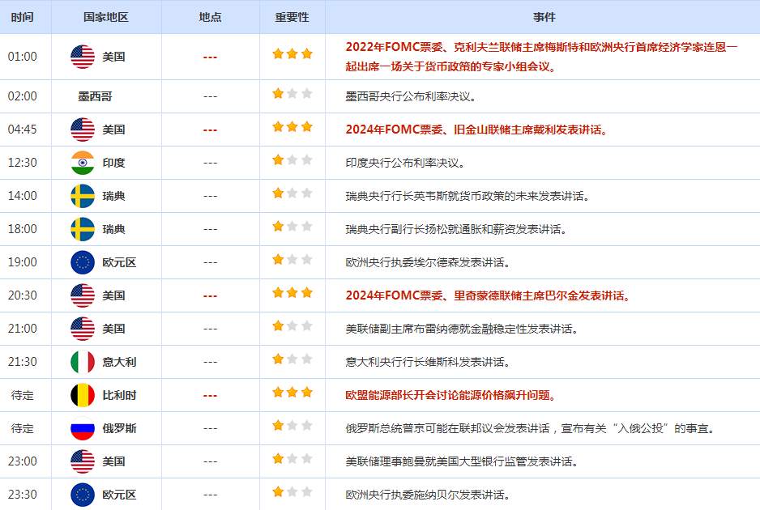The height and width of the screenshot is (510, 760).
Task: Click the 瑞典 label in the 18:00 row
Action: [x=114, y=229]
